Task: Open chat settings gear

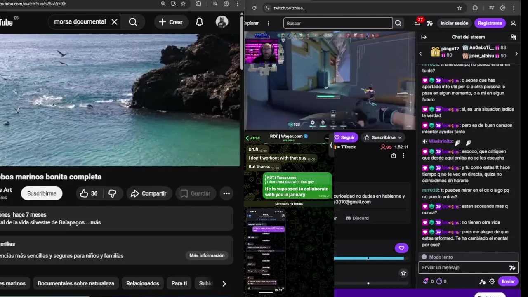Action: coord(492,281)
